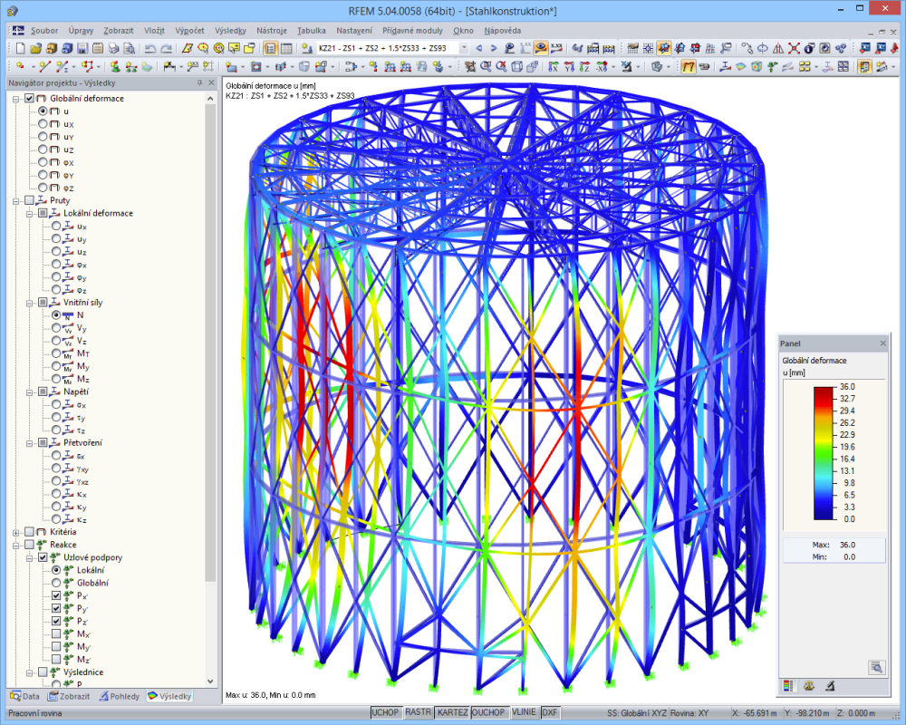Click the print icon on the toolbar

tap(113, 50)
